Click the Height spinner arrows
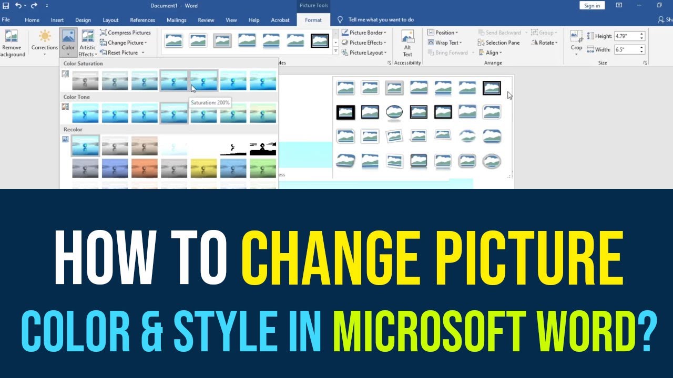673x378 pixels. coord(641,36)
